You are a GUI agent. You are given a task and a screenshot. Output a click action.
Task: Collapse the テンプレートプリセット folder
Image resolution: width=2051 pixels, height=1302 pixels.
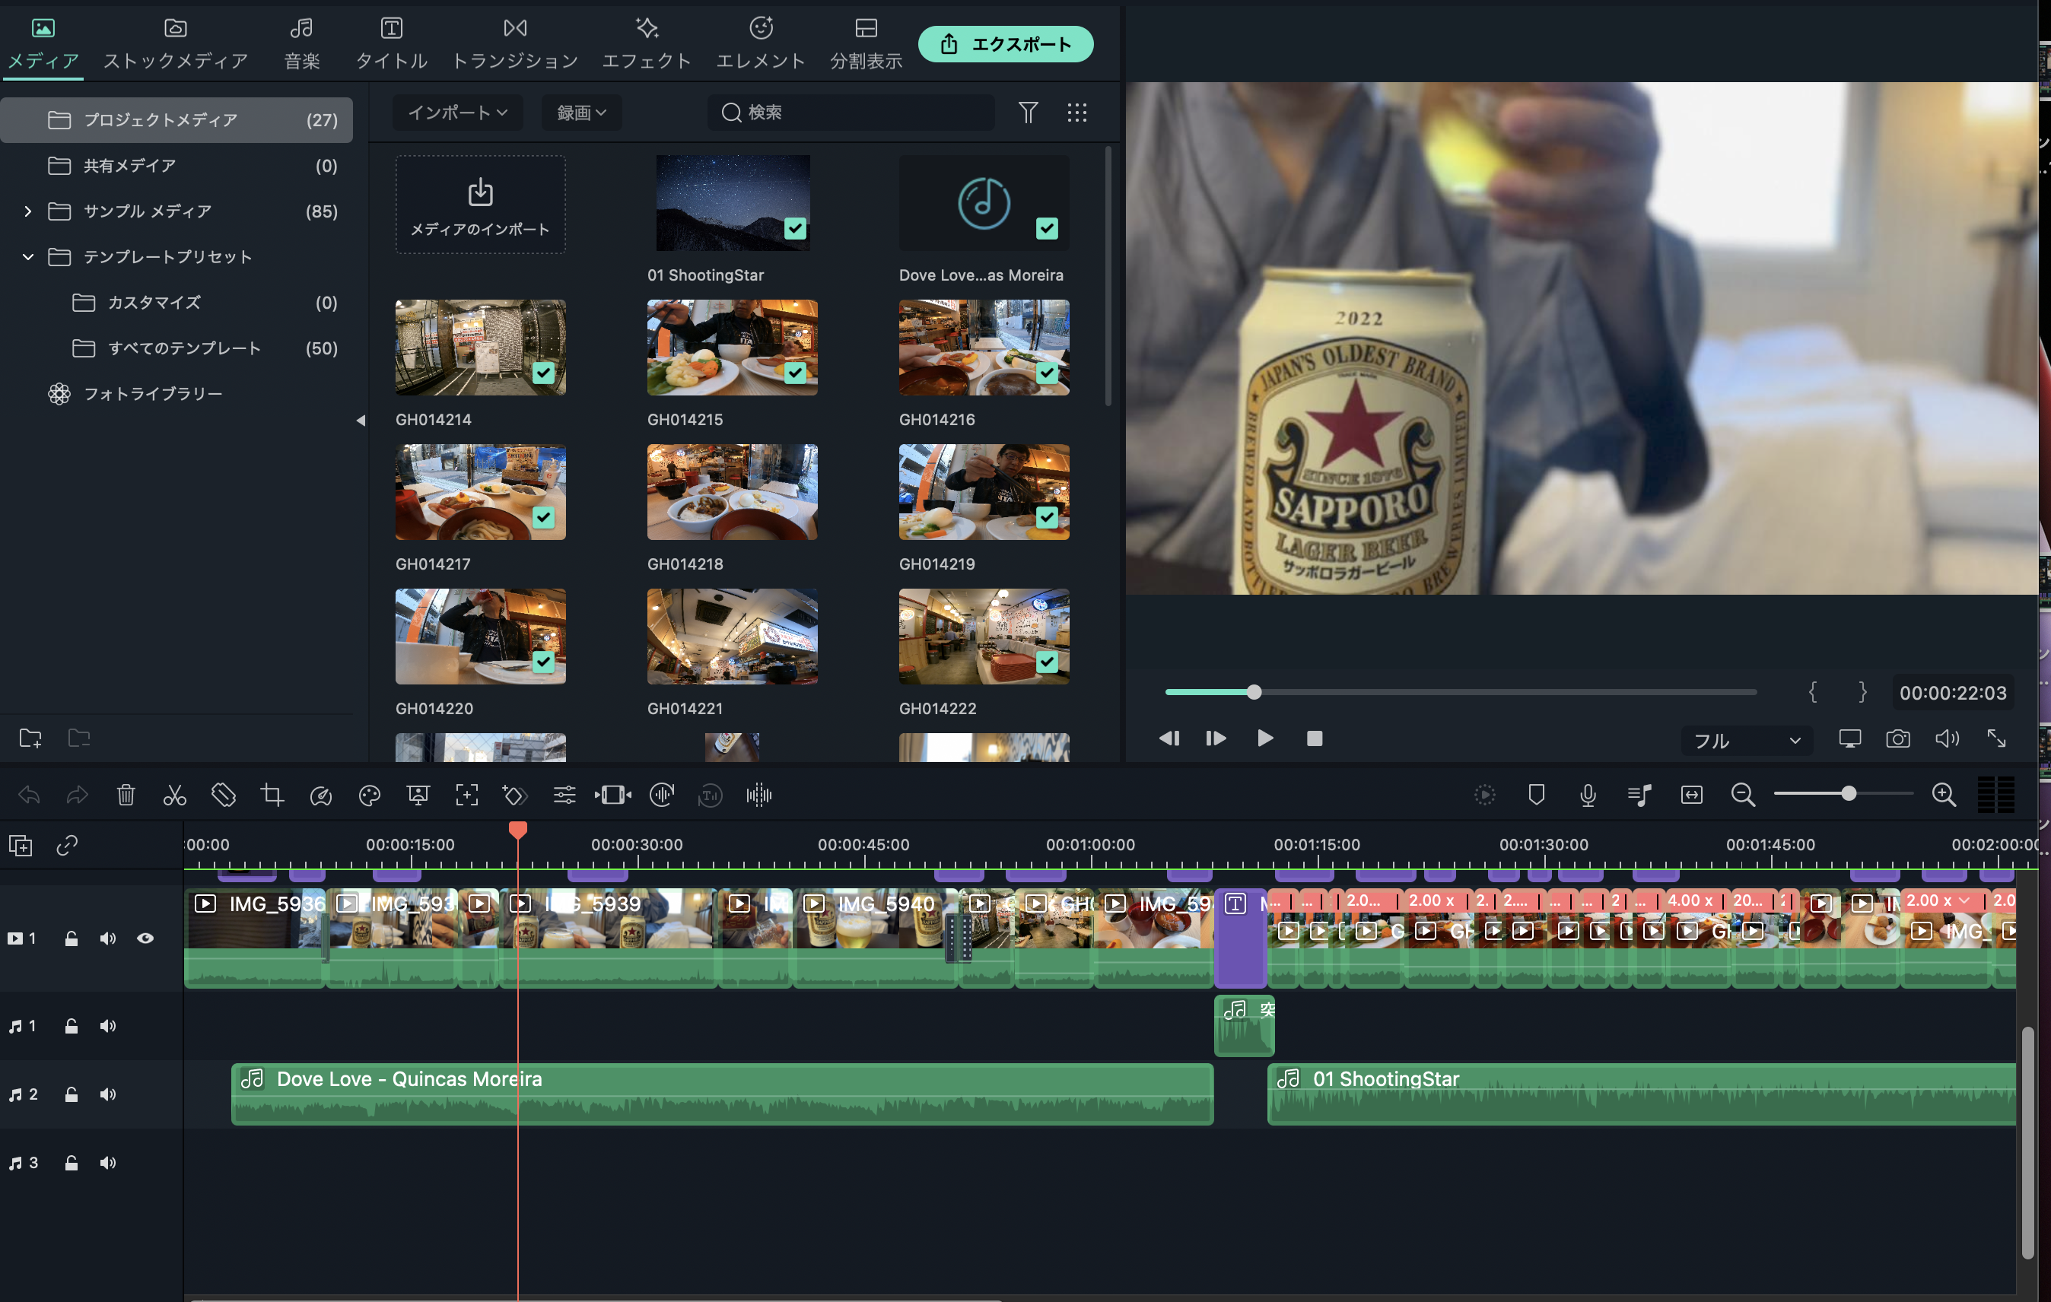(x=27, y=256)
